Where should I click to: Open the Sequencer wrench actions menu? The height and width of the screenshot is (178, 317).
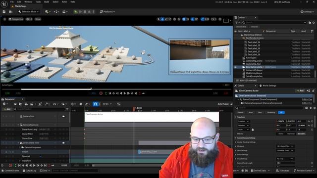[x=47, y=104]
